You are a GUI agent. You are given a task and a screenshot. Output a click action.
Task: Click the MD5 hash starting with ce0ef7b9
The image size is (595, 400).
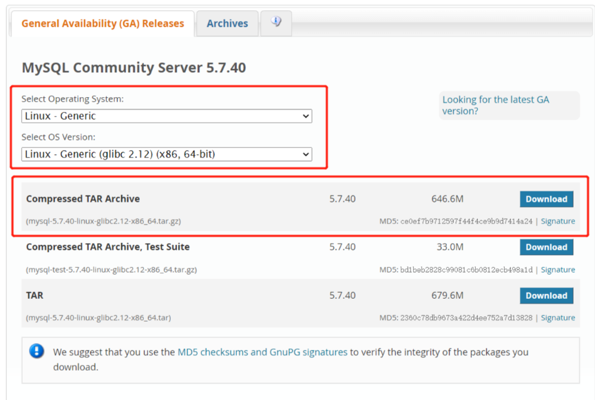coord(466,222)
